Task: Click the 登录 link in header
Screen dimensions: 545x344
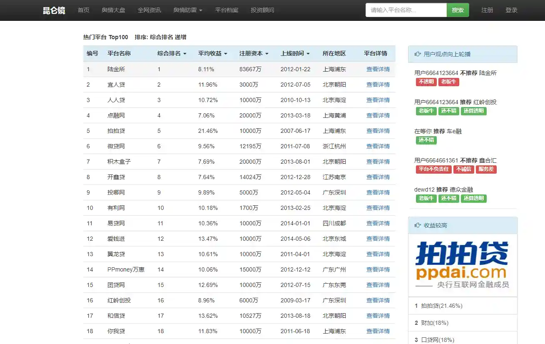Action: 511,10
